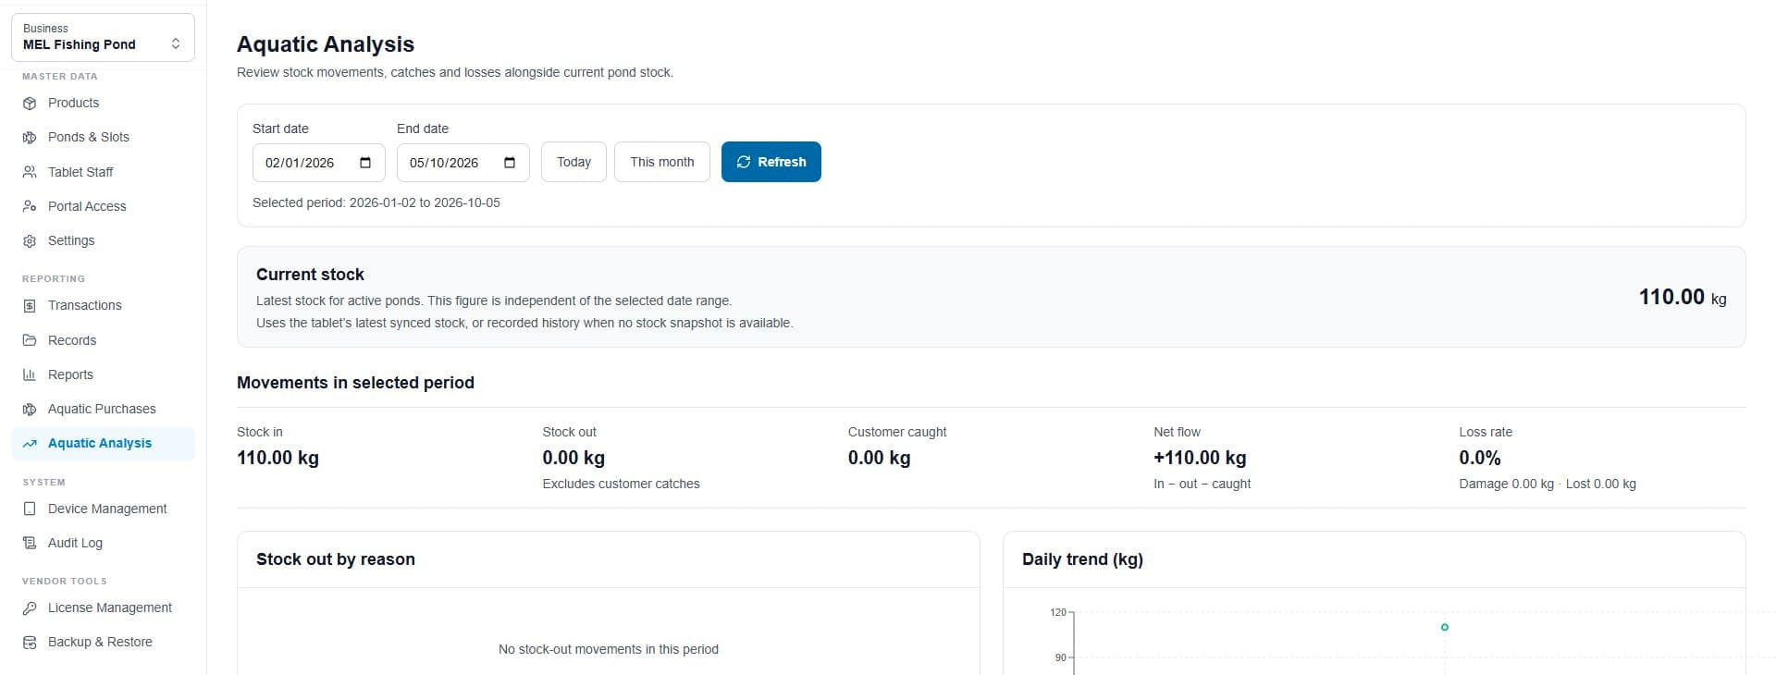This screenshot has width=1776, height=675.
Task: Refresh the aquatic analysis data
Action: (x=771, y=162)
